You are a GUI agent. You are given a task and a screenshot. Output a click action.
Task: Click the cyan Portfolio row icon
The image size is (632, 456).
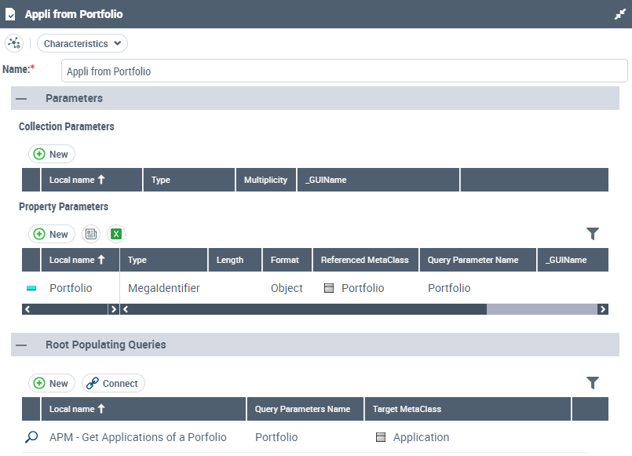31,288
